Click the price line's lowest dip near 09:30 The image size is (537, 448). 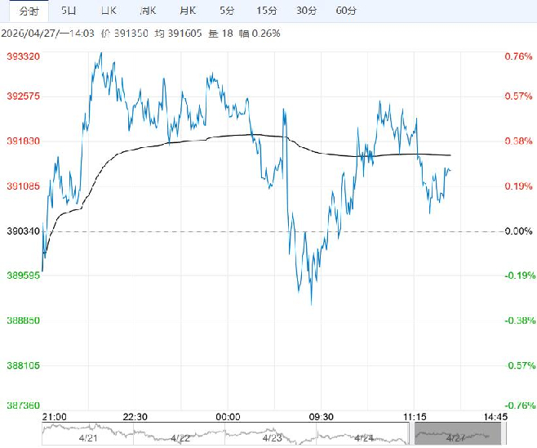click(x=312, y=304)
